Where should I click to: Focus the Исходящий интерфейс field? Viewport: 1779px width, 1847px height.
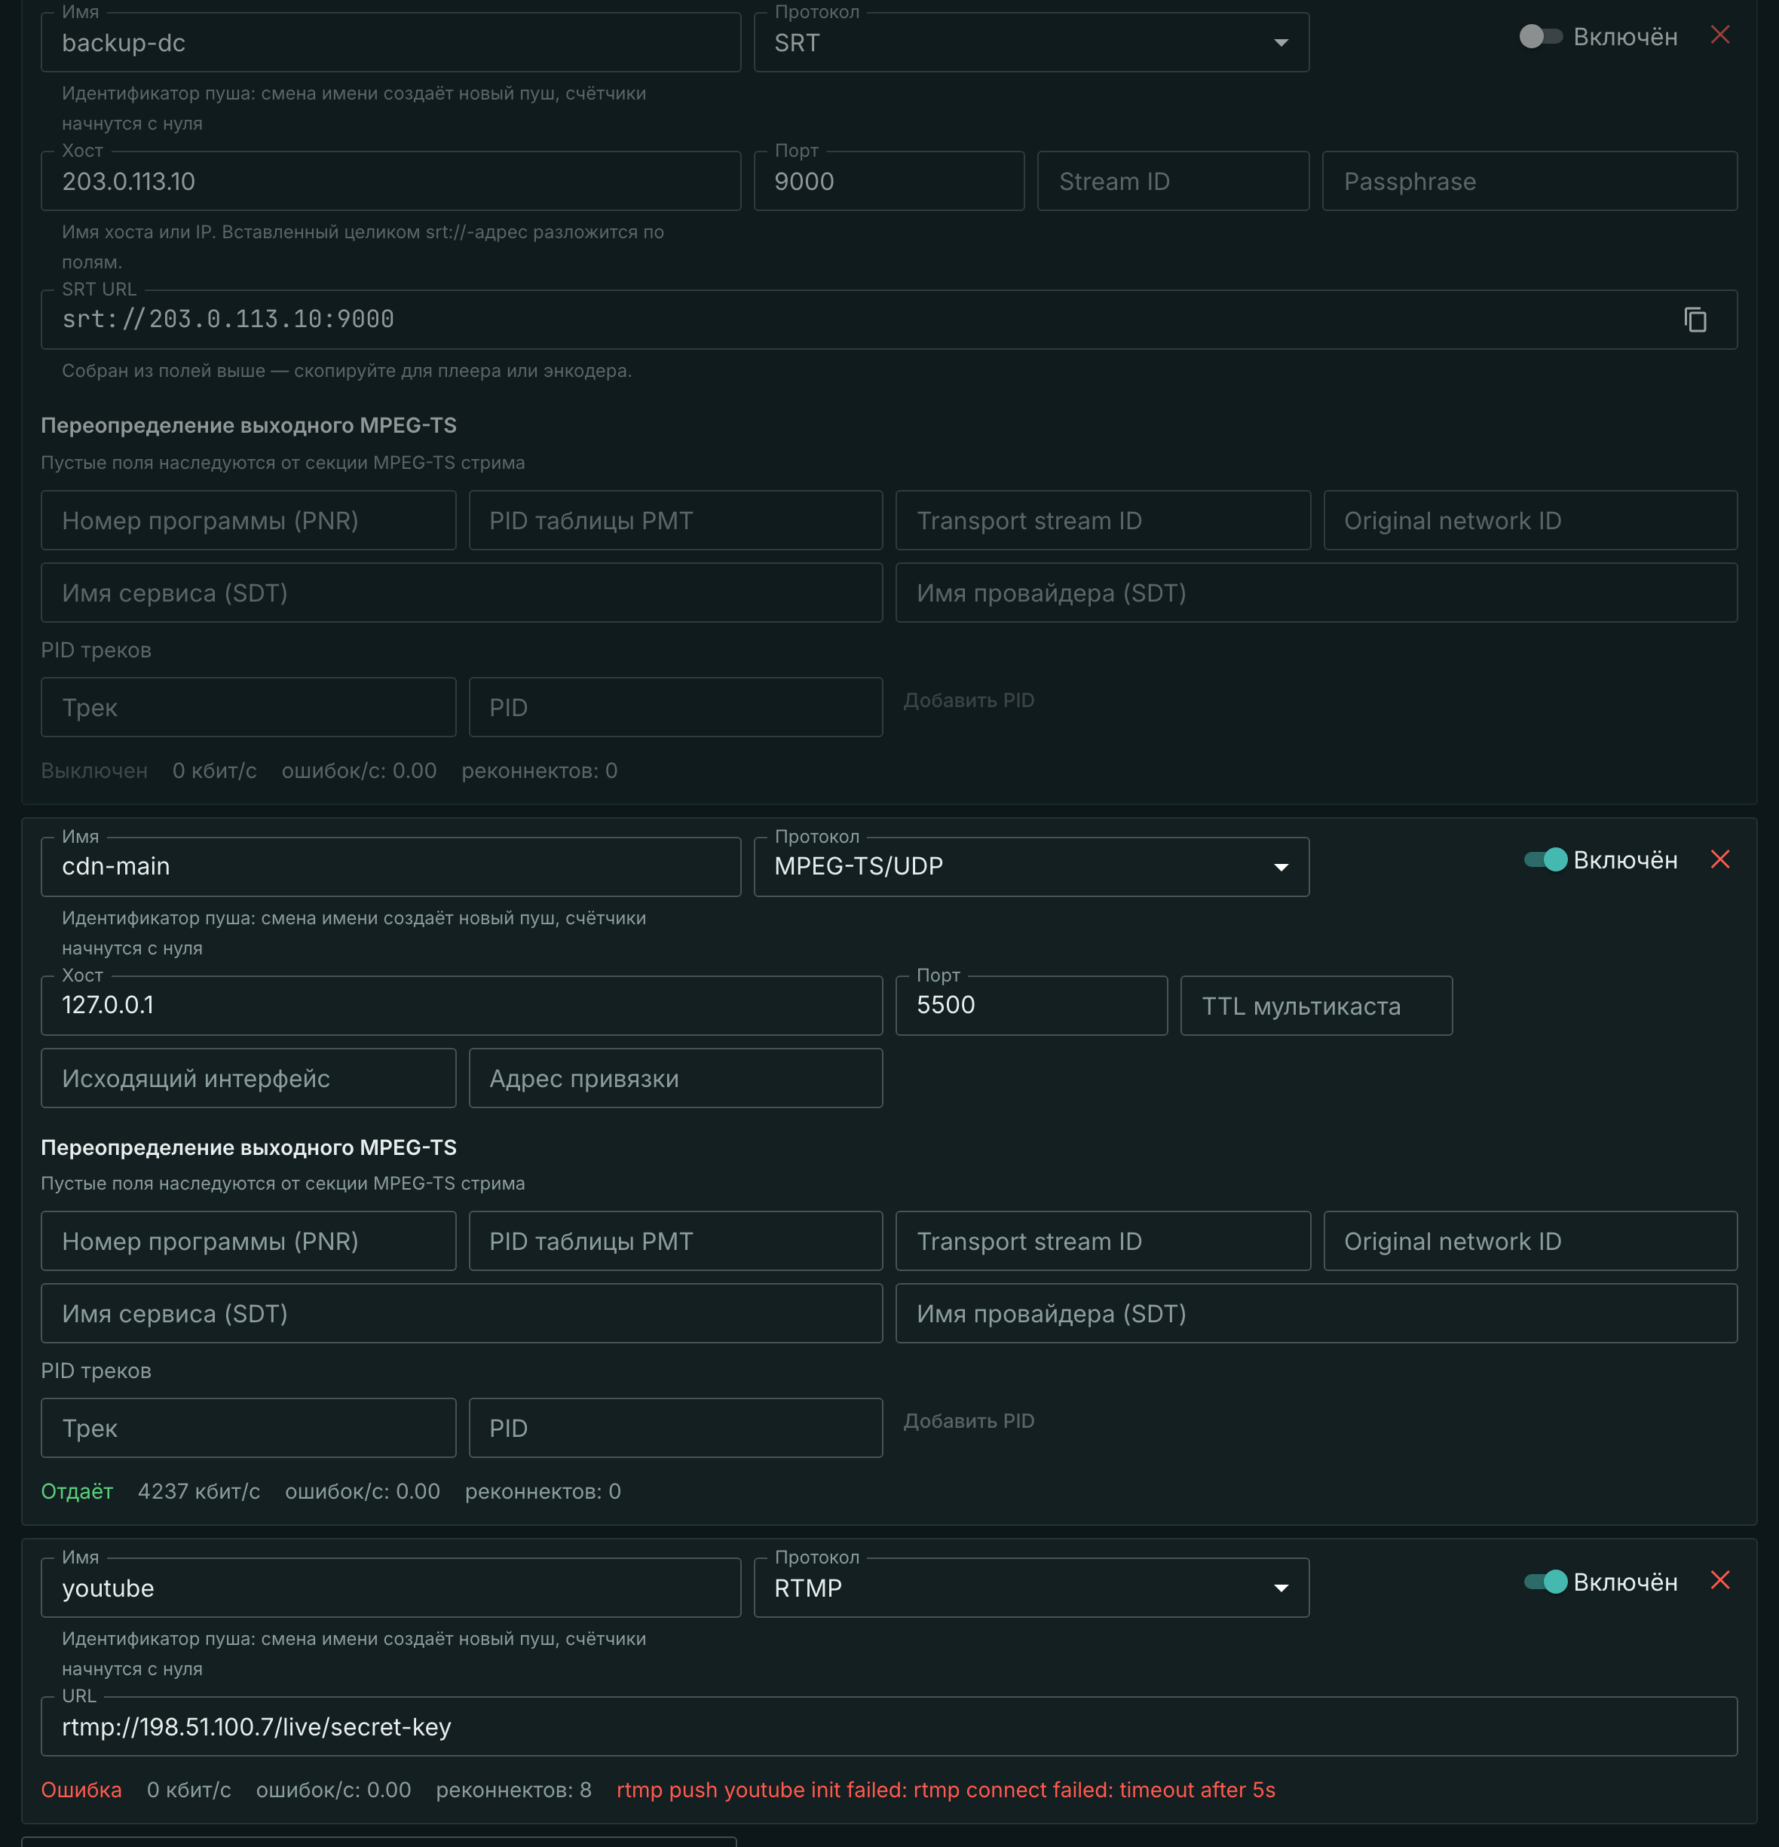[x=249, y=1078]
